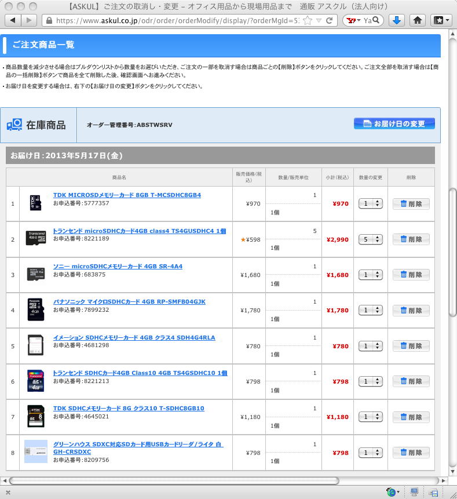Open トランセンド SDHCカード4GB Class10 link

140,373
